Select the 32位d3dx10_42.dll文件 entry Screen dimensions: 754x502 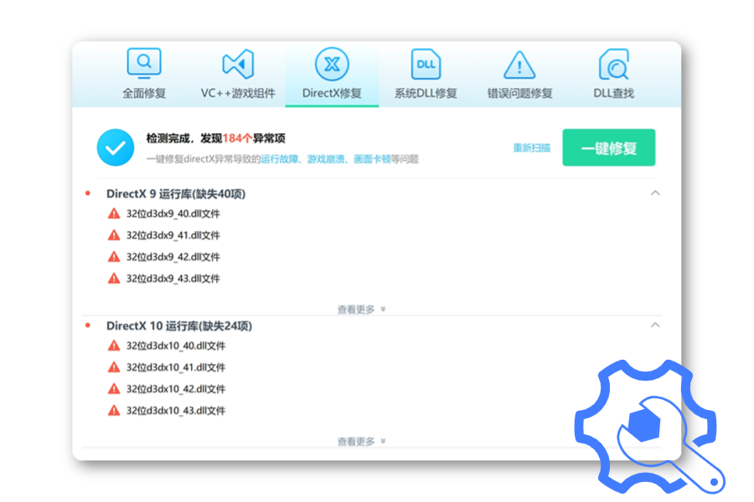176,389
